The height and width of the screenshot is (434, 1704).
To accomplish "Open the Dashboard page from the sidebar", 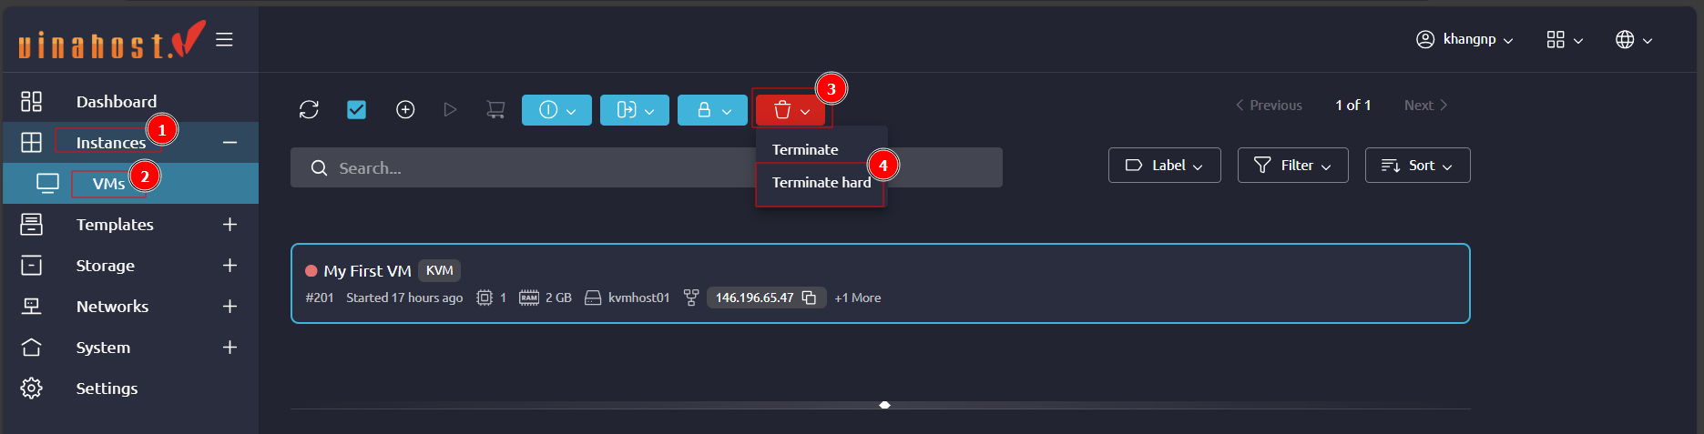I will [x=116, y=102].
